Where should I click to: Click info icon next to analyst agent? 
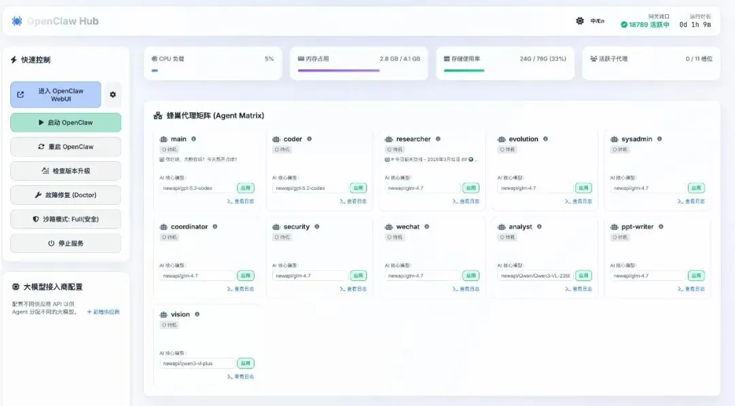[539, 226]
